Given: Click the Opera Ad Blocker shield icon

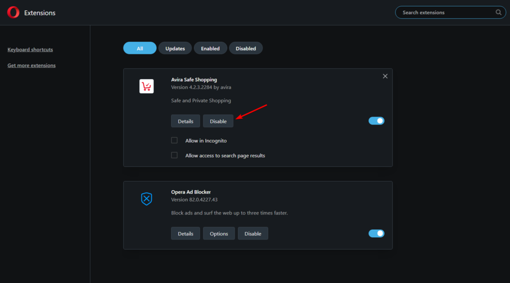Looking at the screenshot, I should point(146,199).
